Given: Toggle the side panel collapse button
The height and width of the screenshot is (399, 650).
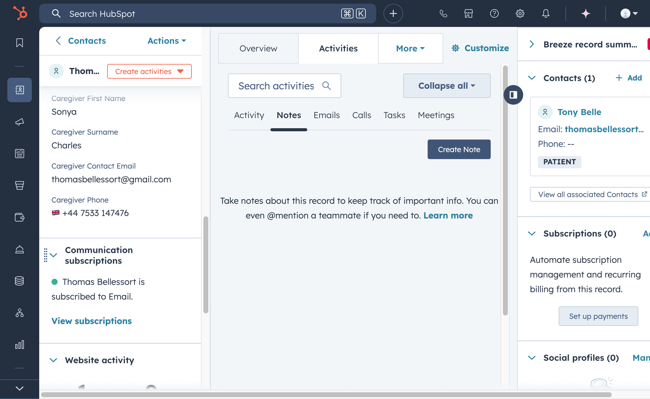Looking at the screenshot, I should pyautogui.click(x=513, y=95).
